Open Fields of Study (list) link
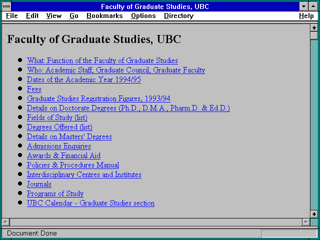The width and height of the screenshot is (320, 240). click(57, 117)
